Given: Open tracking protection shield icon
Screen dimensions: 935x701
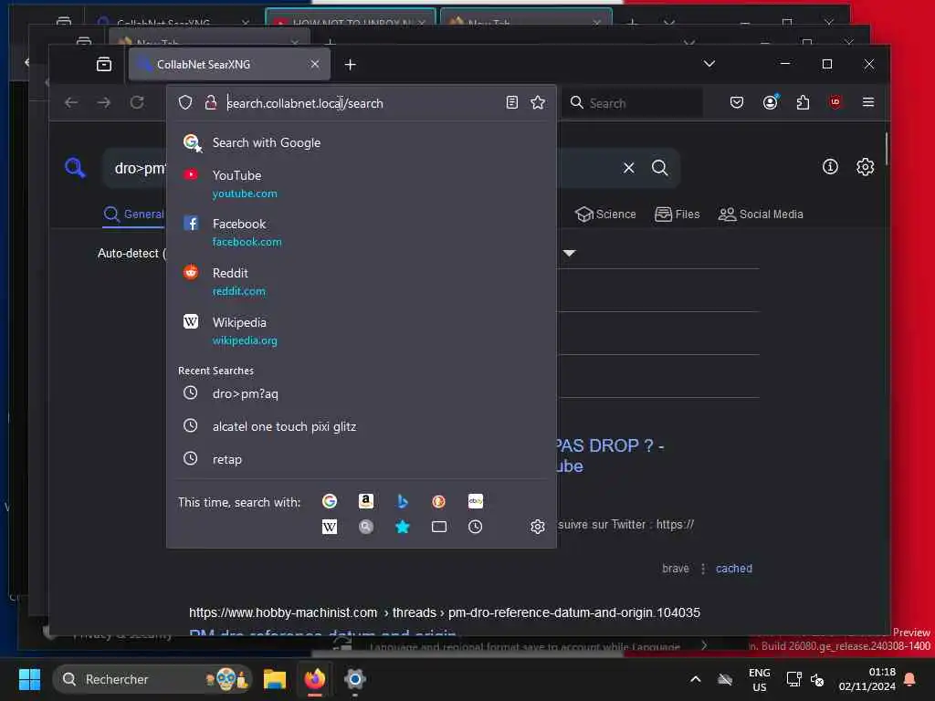Looking at the screenshot, I should (x=185, y=102).
